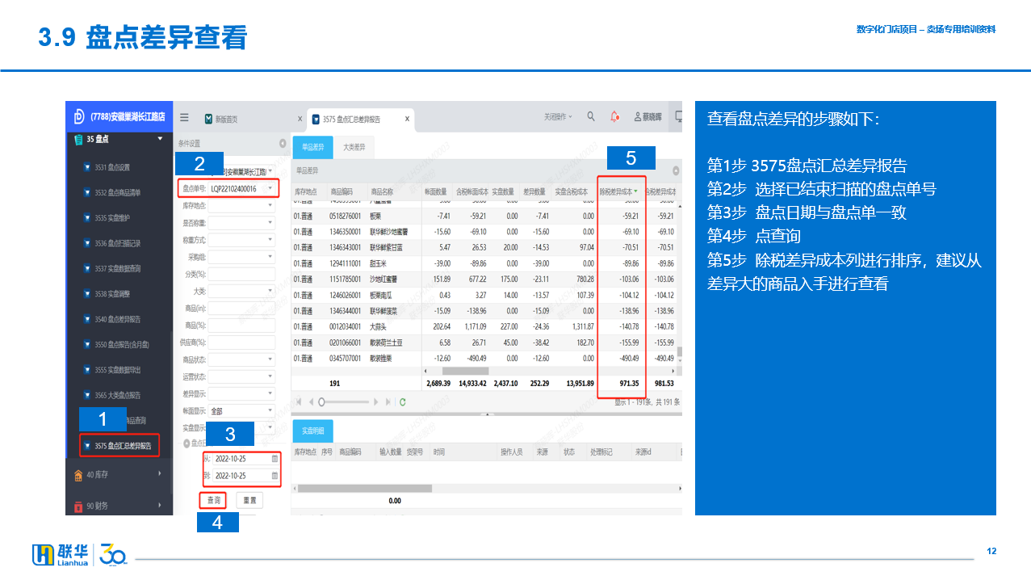This screenshot has width=1031, height=580.
Task: Click the pager page slider handle
Action: (321, 401)
